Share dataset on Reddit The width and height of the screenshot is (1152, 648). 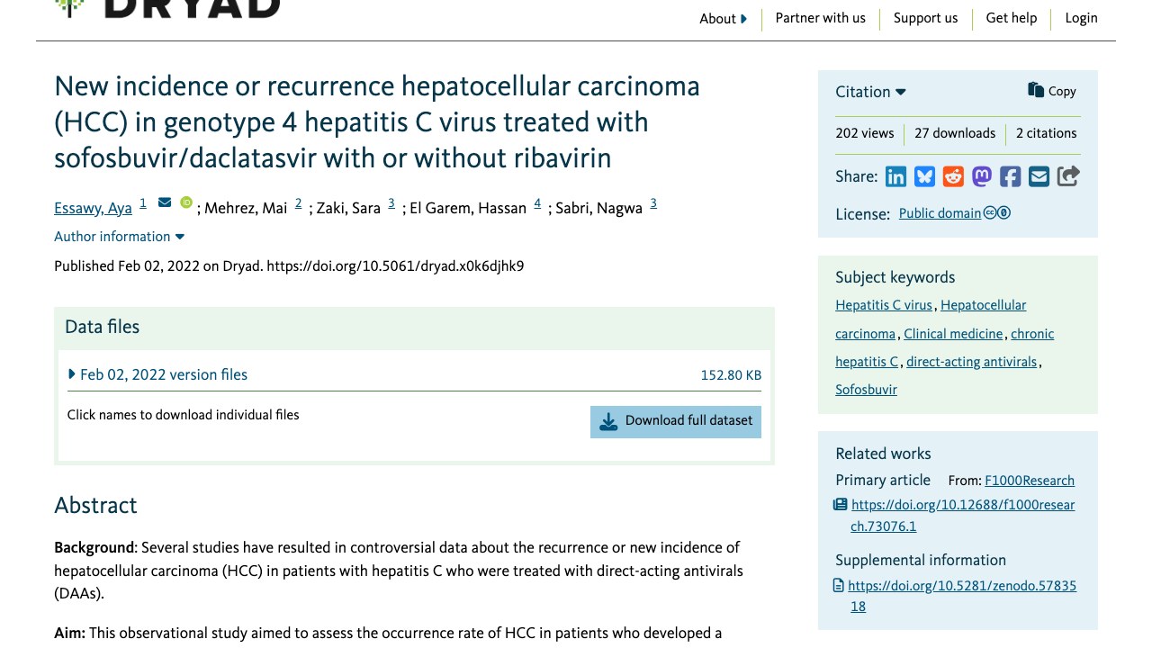click(953, 176)
